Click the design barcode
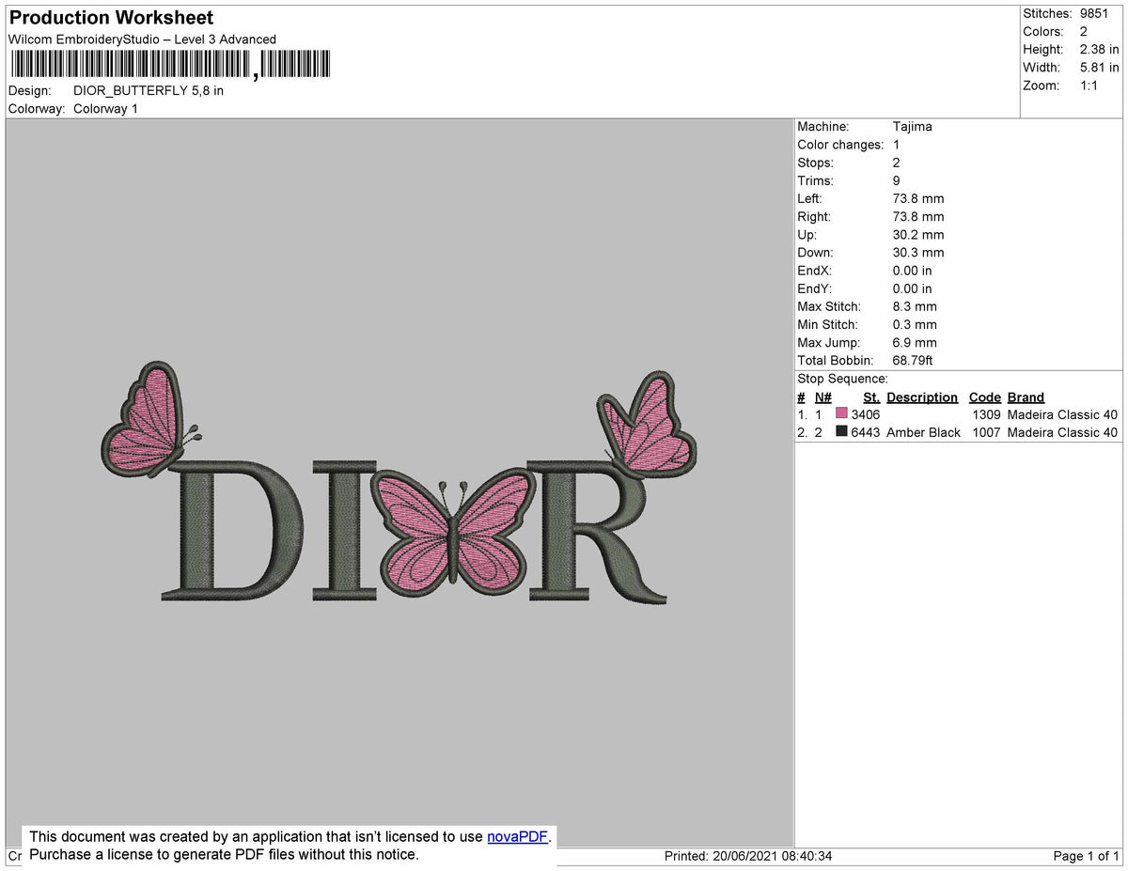The height and width of the screenshot is (871, 1128). (x=169, y=64)
